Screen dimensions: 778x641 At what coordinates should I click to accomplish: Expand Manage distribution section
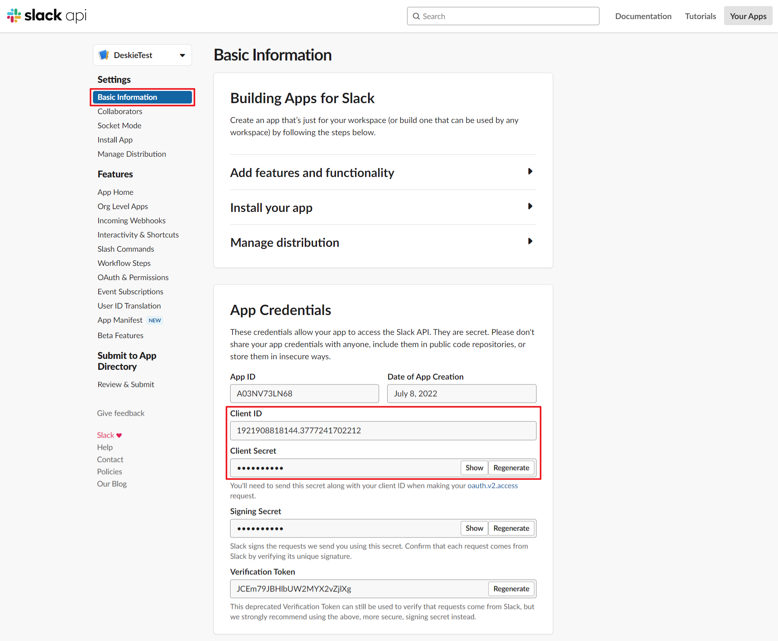pos(383,242)
